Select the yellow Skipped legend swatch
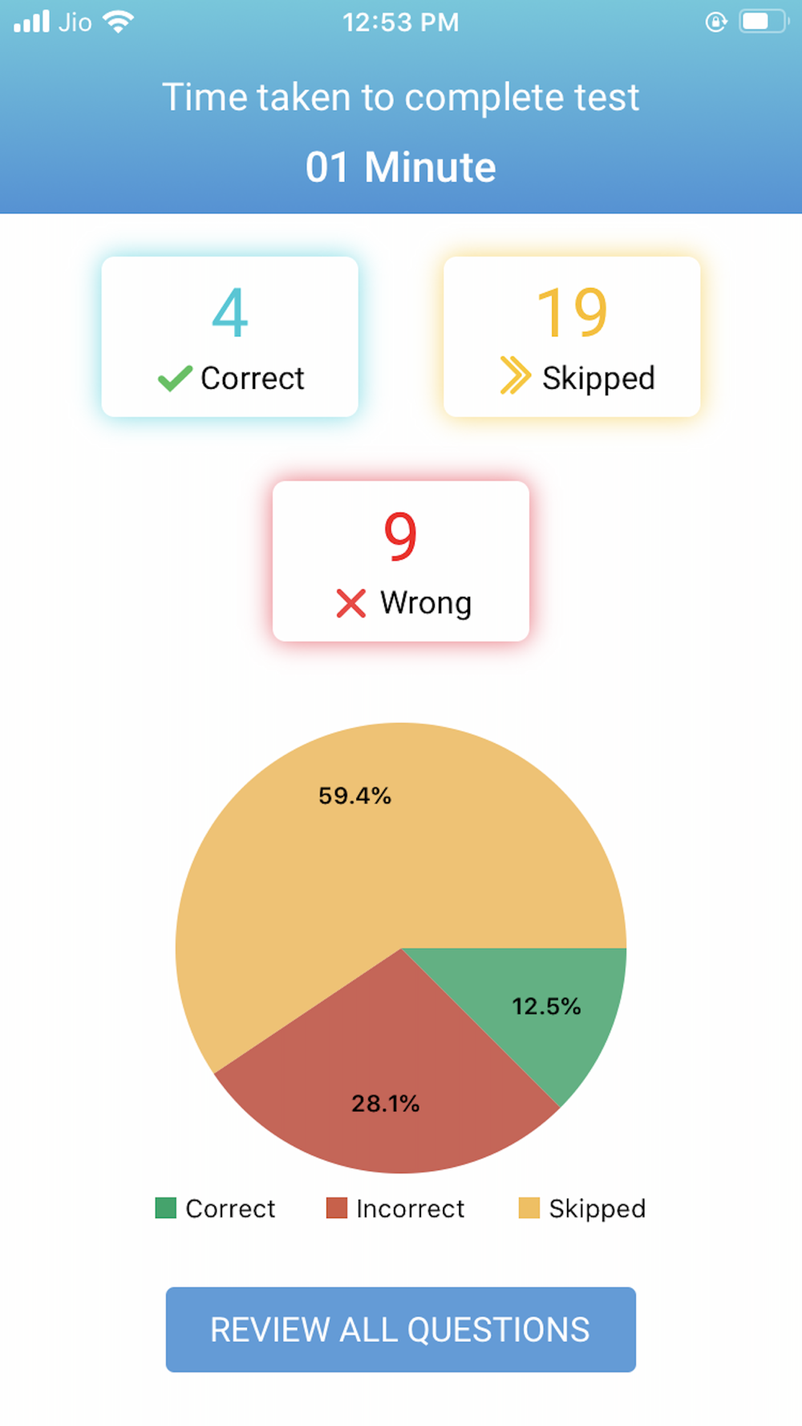The height and width of the screenshot is (1426, 802). 529,1208
